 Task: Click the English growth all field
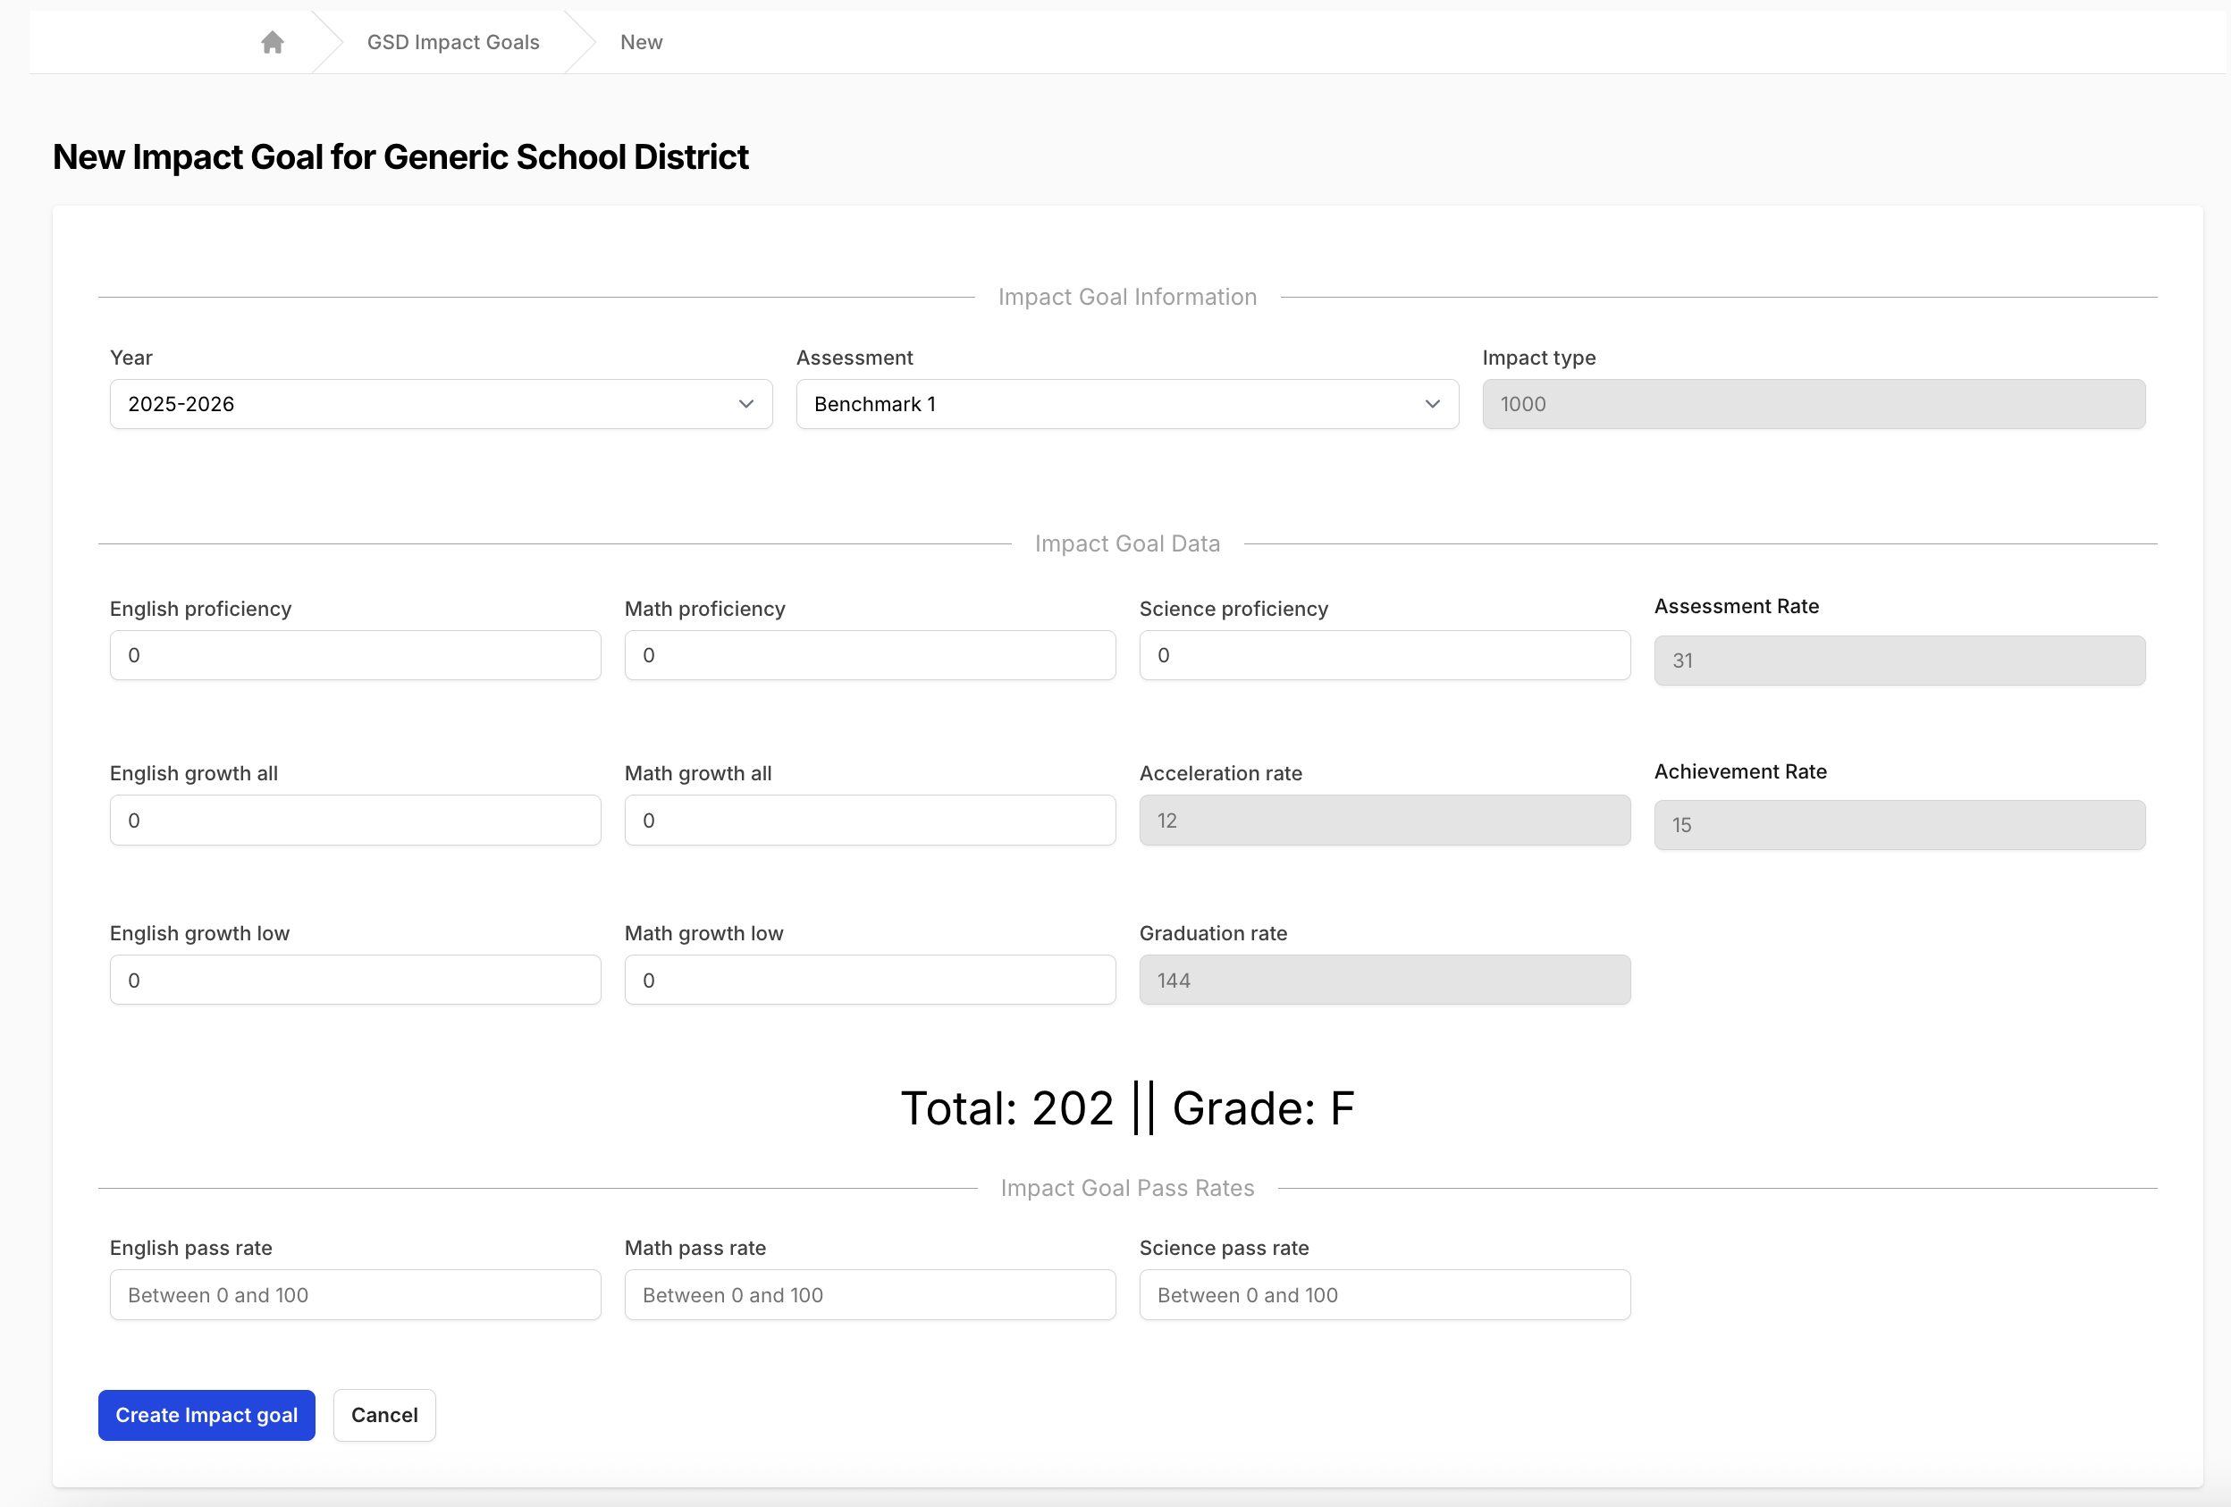click(355, 821)
